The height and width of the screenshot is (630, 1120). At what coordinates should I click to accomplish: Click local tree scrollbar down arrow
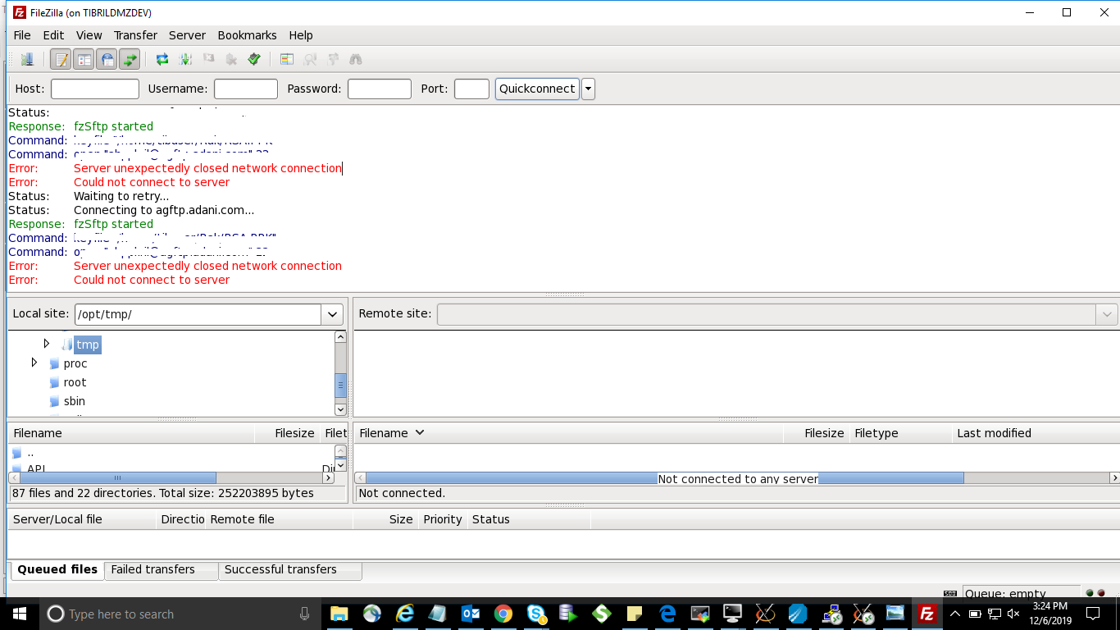click(x=340, y=409)
